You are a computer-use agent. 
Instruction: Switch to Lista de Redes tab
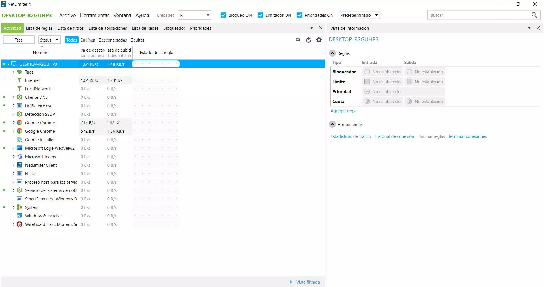pos(145,28)
